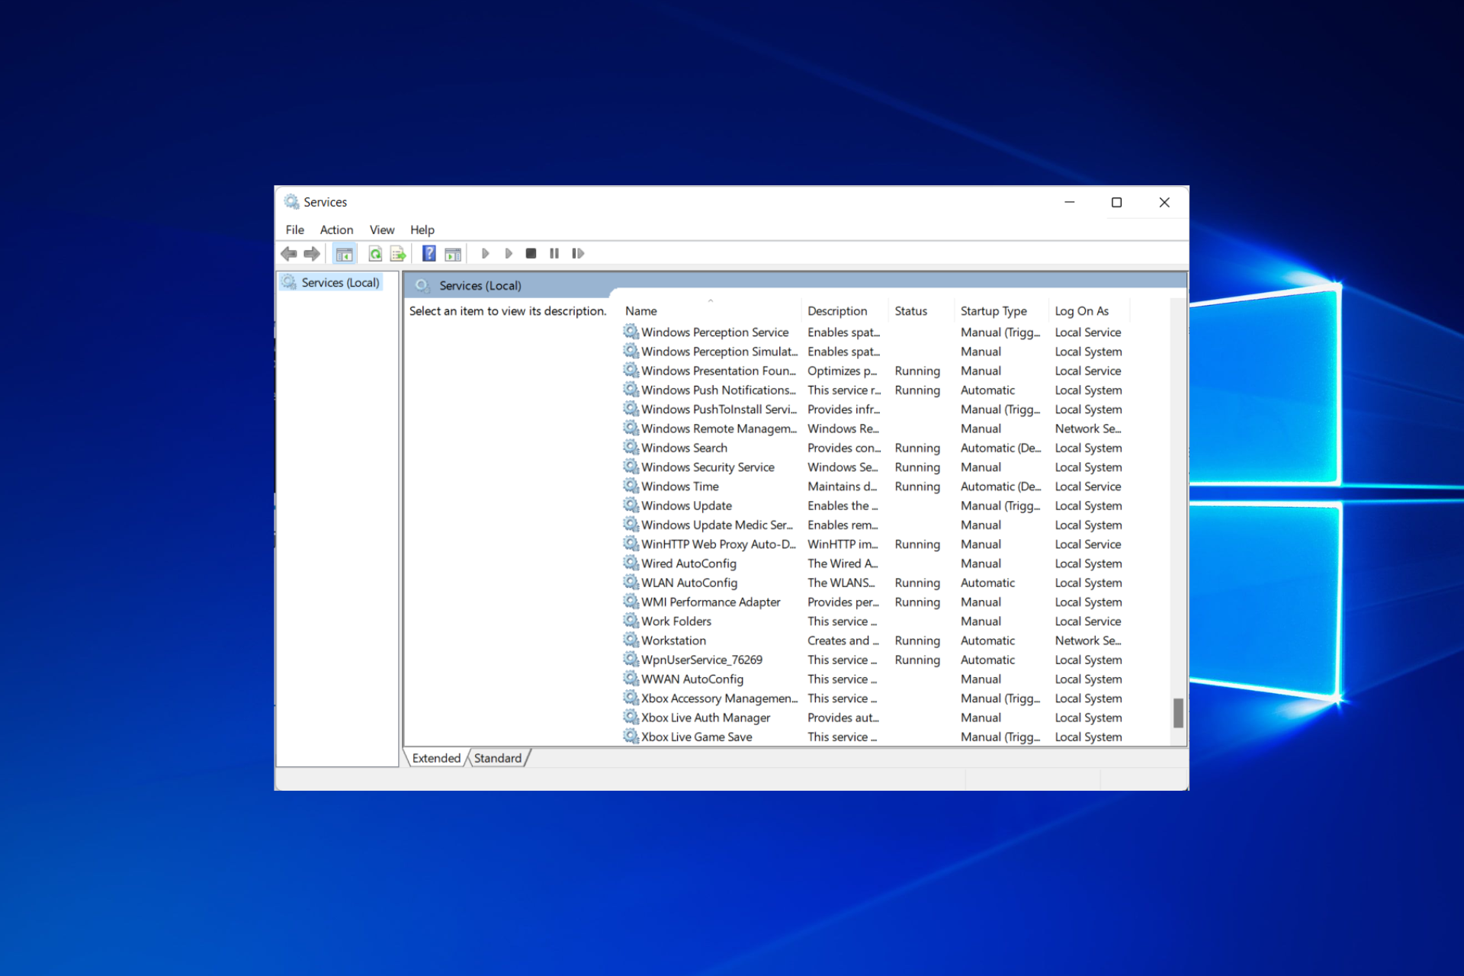
Task: Open the View menu
Action: (382, 230)
